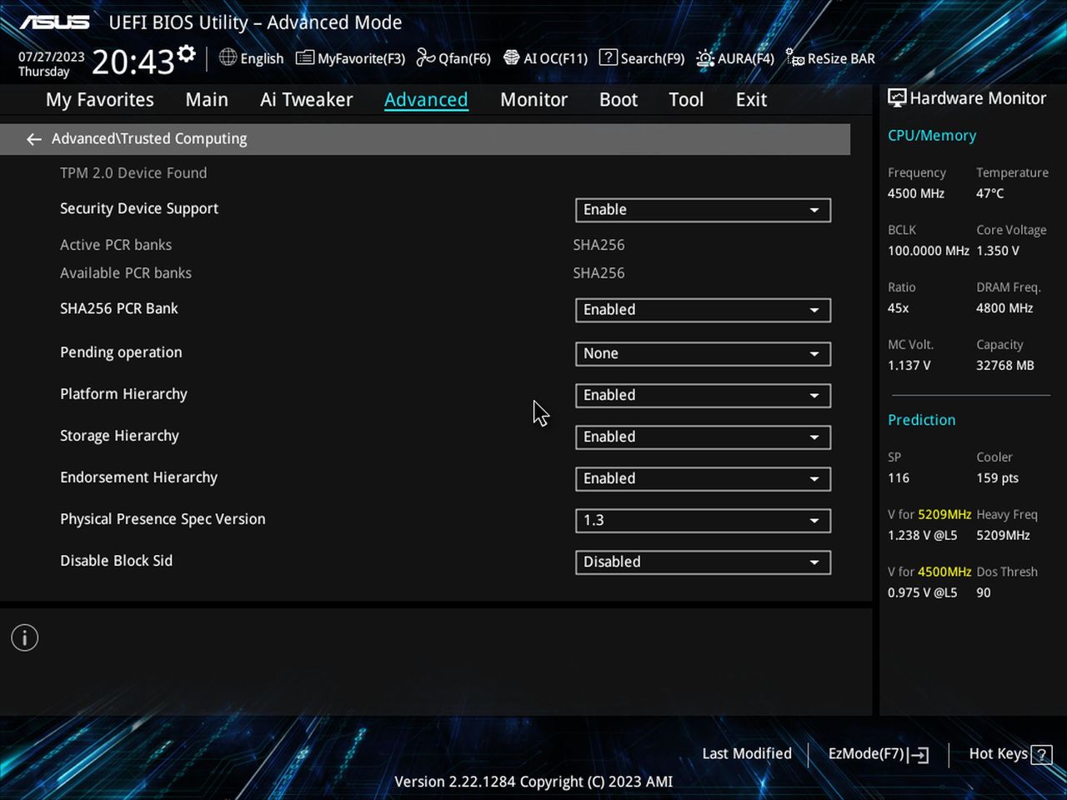Open Disable Block Sid dropdown
This screenshot has width=1067, height=800.
[703, 562]
